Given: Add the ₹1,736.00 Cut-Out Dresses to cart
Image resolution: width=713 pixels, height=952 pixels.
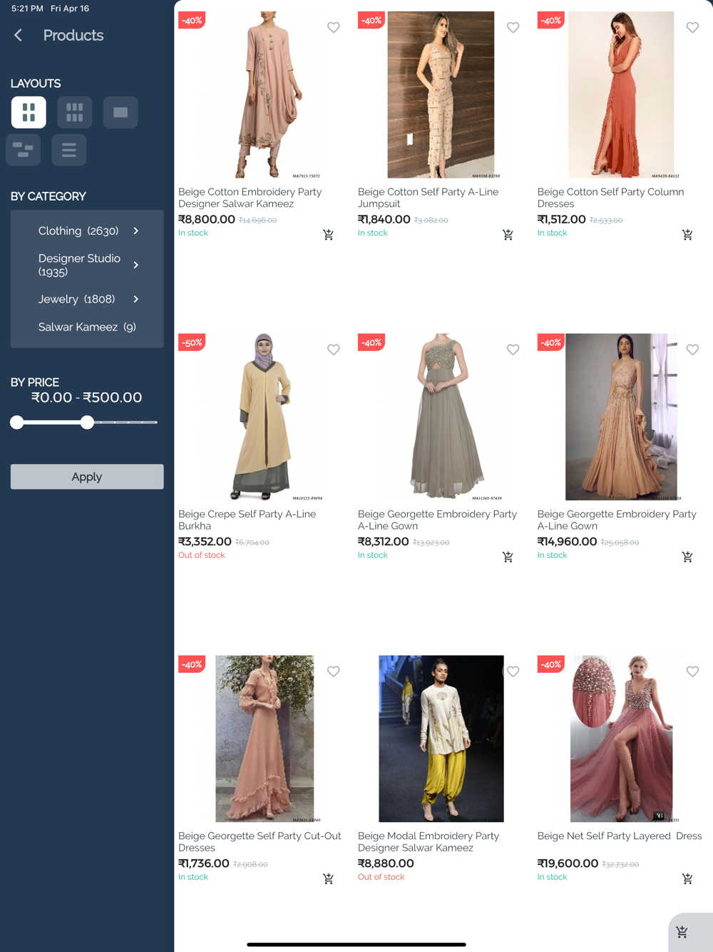Looking at the screenshot, I should point(328,878).
